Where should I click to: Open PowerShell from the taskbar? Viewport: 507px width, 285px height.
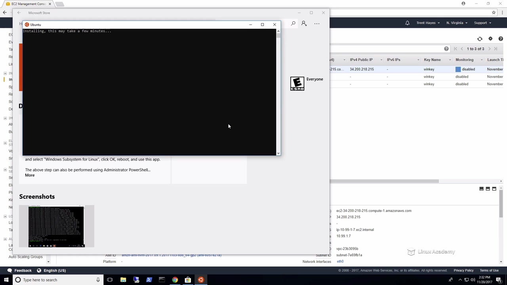[149, 280]
